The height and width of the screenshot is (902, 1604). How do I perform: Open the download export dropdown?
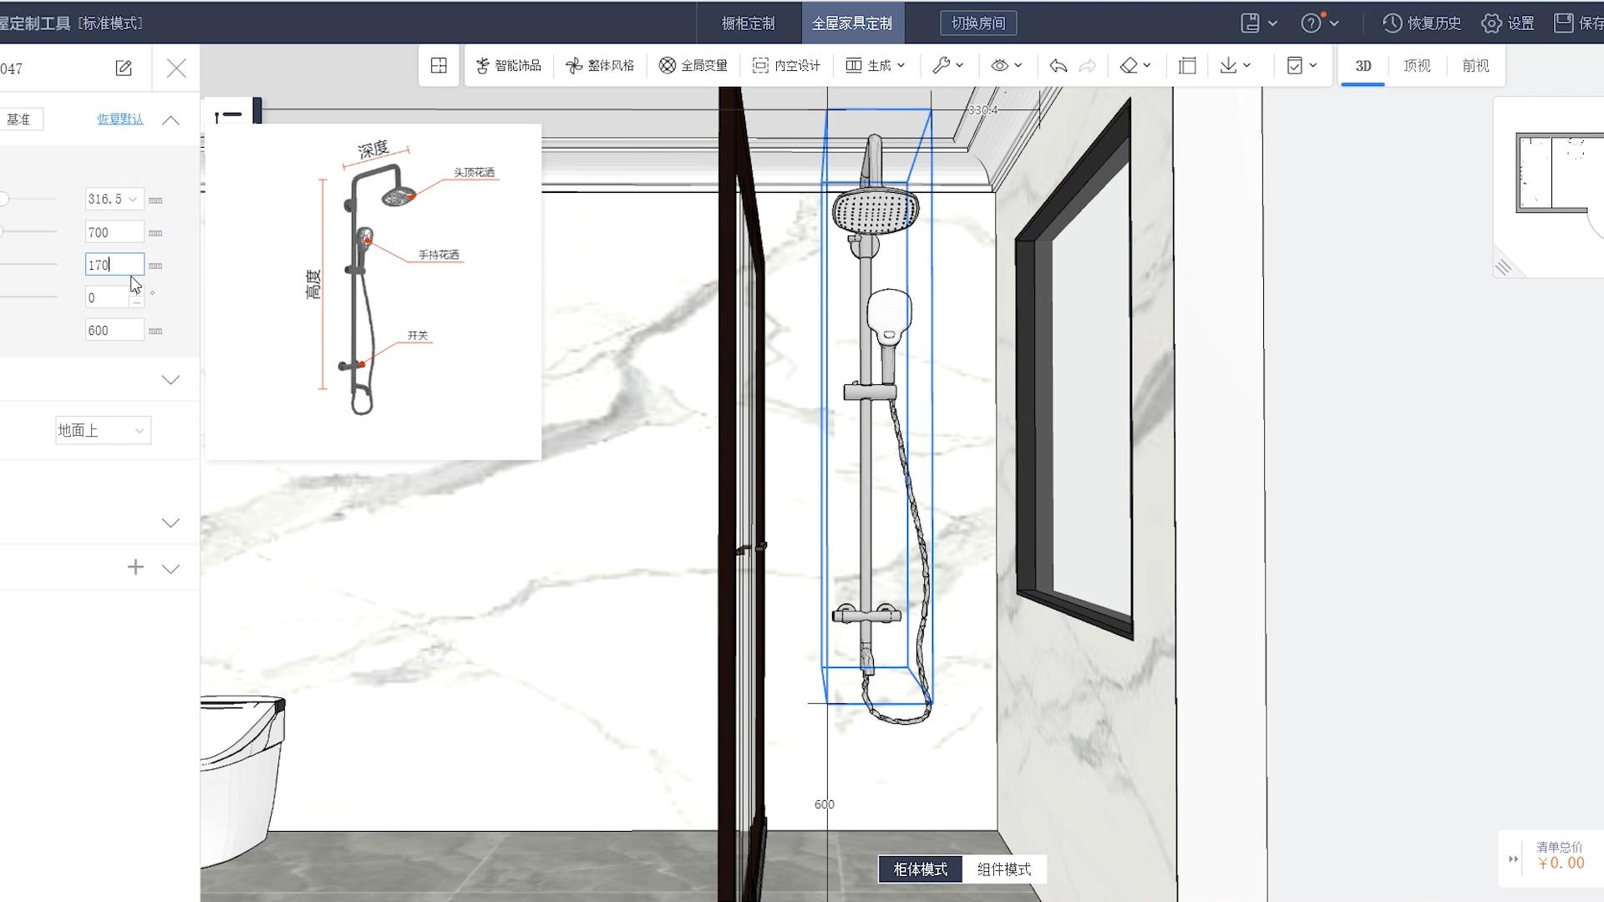point(1235,65)
